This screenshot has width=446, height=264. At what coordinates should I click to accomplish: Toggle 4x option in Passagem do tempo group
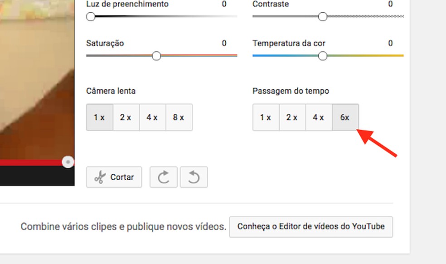(319, 117)
